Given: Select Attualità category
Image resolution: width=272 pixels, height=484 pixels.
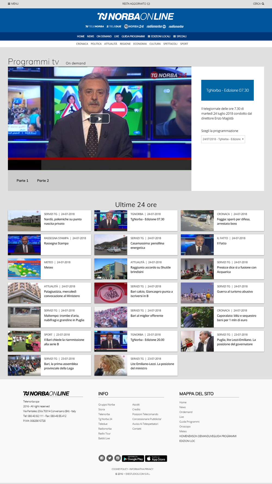Looking at the screenshot, I should (x=111, y=44).
